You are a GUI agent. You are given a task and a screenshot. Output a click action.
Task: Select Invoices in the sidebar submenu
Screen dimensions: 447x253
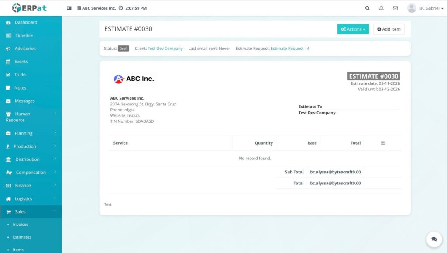tap(21, 225)
